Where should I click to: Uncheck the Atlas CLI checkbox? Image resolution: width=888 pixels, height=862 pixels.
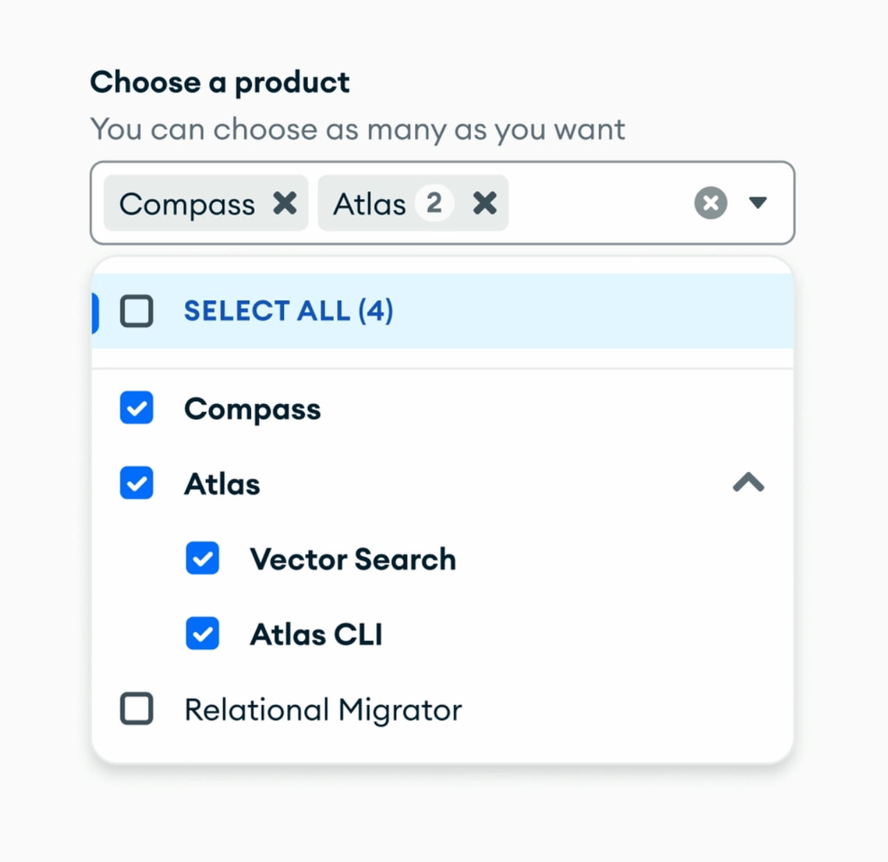tap(203, 634)
